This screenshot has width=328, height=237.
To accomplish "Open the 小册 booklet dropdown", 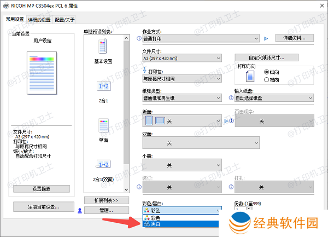I will pyautogui.click(x=182, y=165).
